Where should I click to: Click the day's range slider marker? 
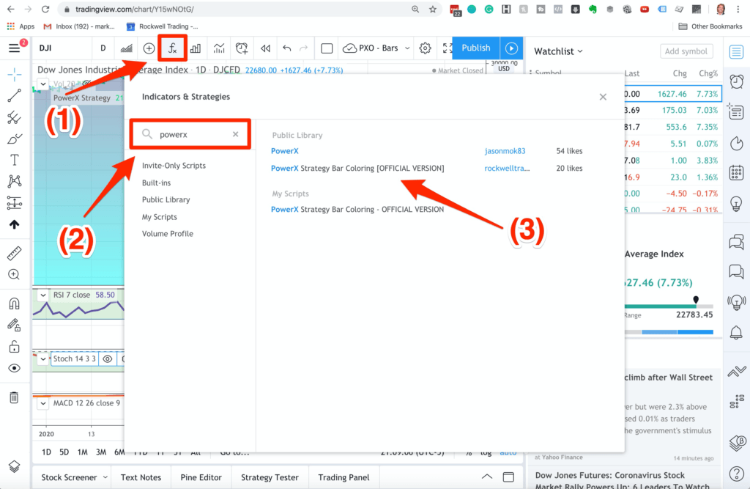click(696, 301)
